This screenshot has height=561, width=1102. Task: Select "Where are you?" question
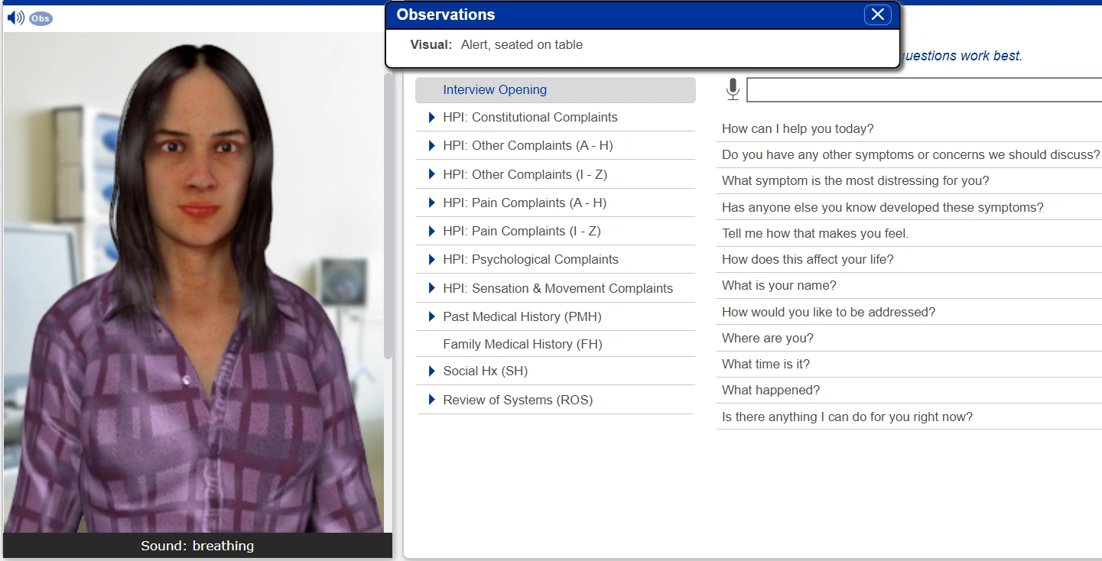point(909,338)
